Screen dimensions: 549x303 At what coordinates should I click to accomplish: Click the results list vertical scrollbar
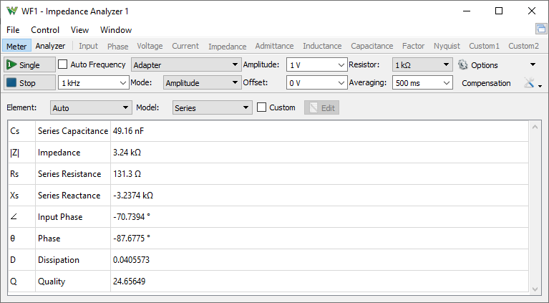532,206
